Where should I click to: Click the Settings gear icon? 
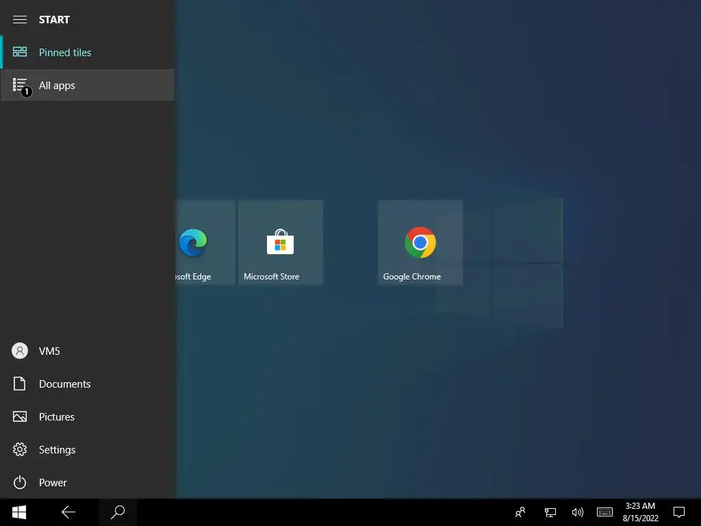20,449
